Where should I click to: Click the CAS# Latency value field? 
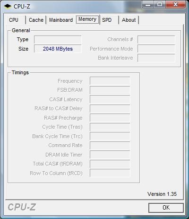coord(110,99)
